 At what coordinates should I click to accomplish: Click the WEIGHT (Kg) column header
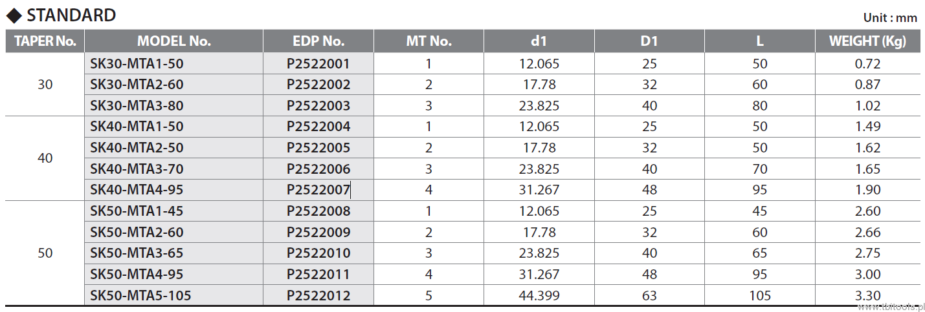867,41
